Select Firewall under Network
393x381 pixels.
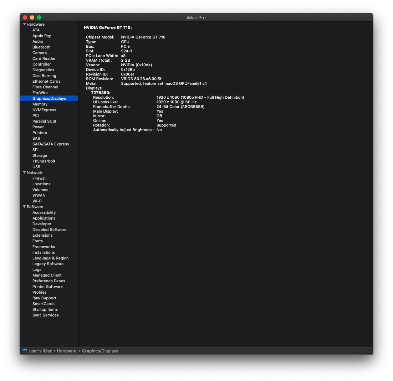[x=39, y=178]
